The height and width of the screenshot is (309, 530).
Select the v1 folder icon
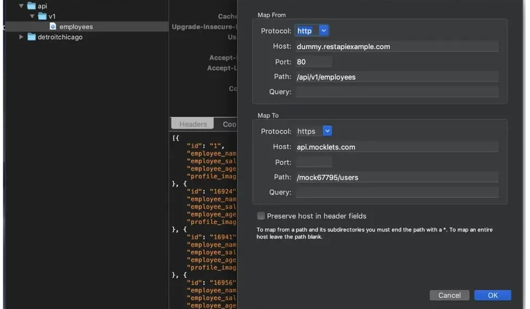(x=42, y=16)
